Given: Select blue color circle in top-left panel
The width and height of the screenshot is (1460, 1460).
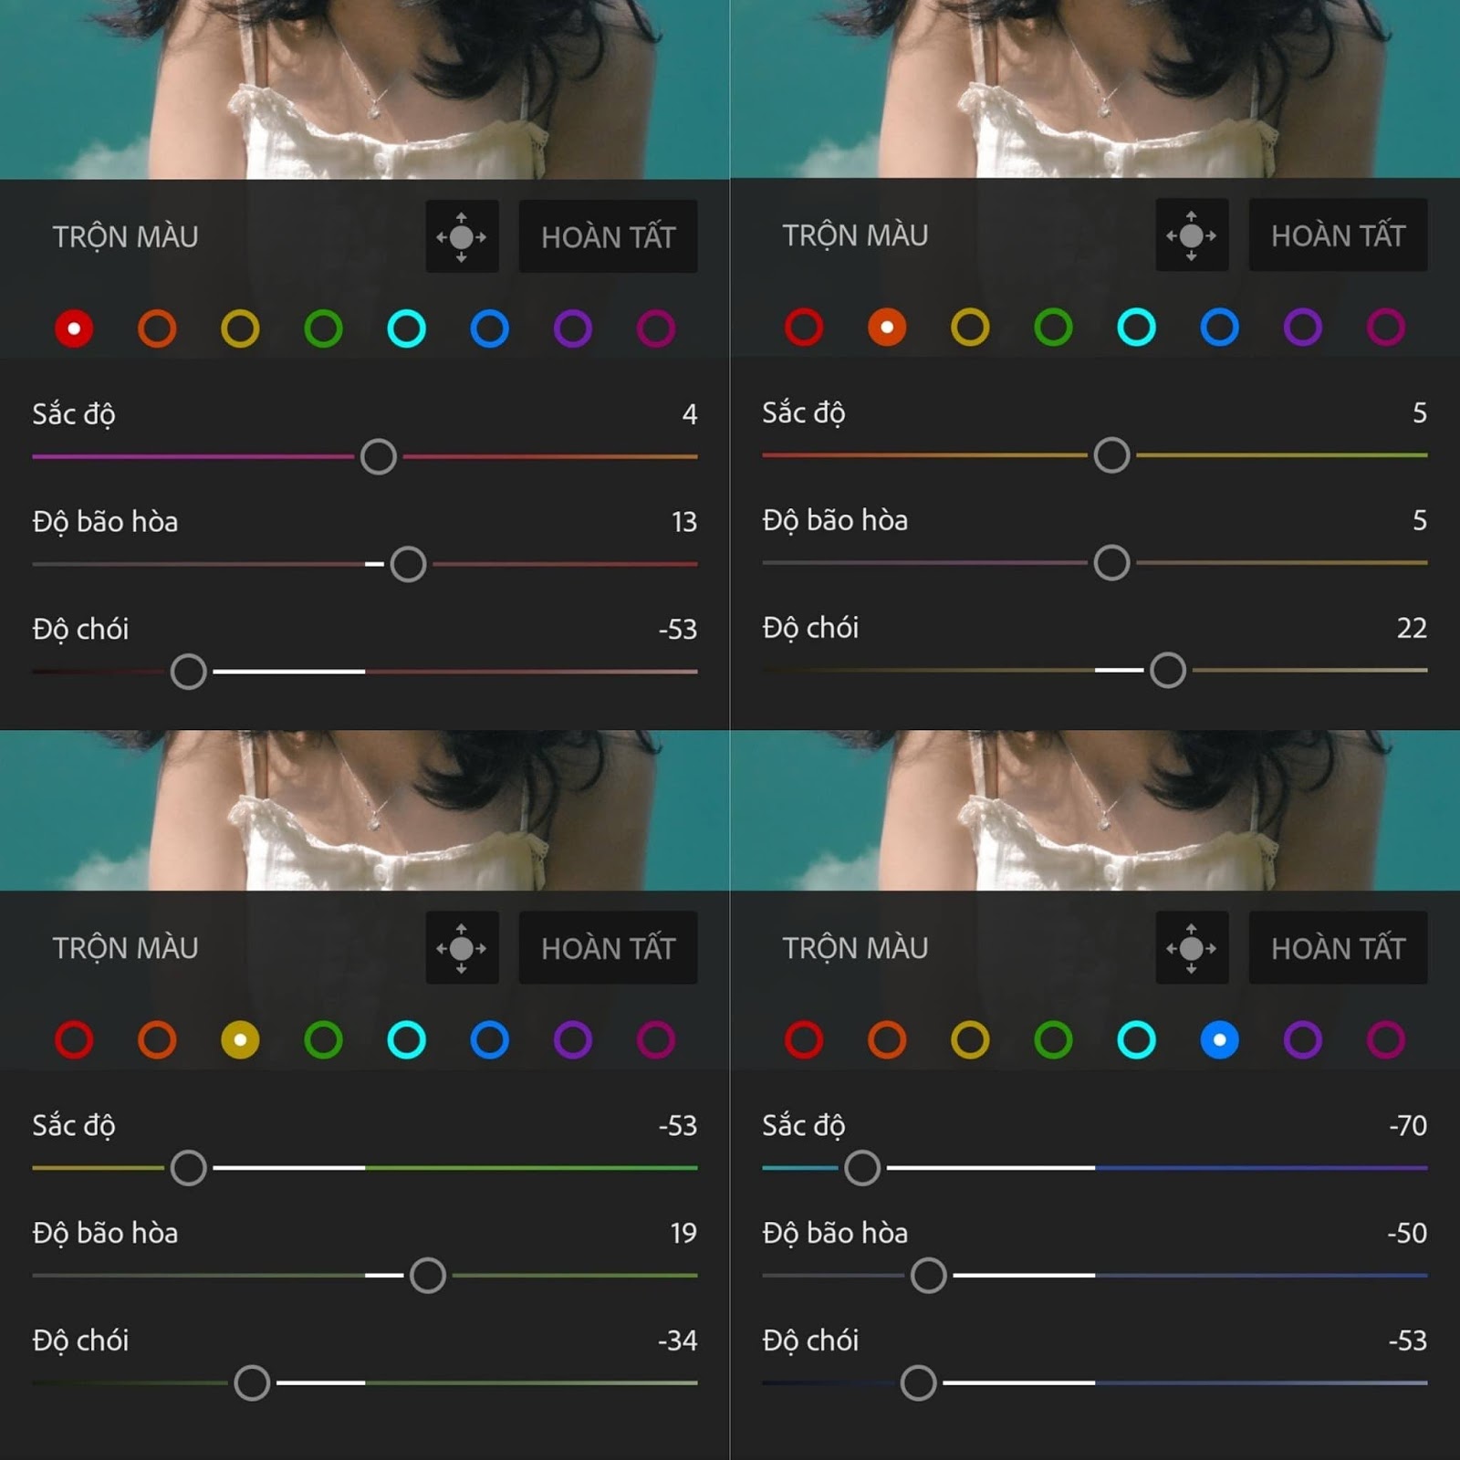Looking at the screenshot, I should [x=489, y=328].
